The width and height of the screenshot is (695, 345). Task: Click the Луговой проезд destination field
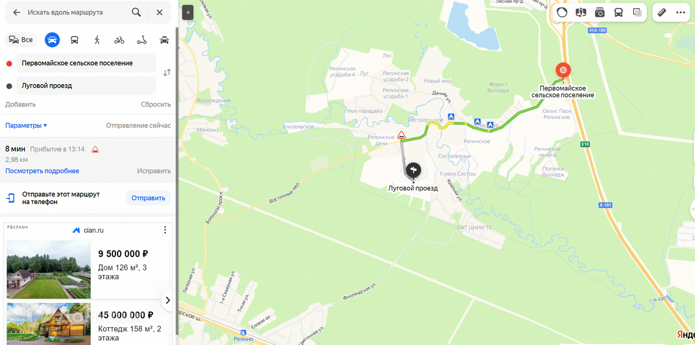pyautogui.click(x=86, y=85)
